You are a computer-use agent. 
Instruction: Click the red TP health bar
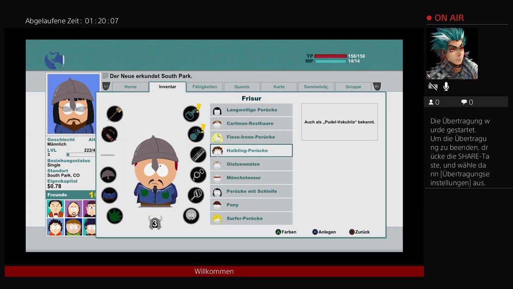[x=330, y=56]
